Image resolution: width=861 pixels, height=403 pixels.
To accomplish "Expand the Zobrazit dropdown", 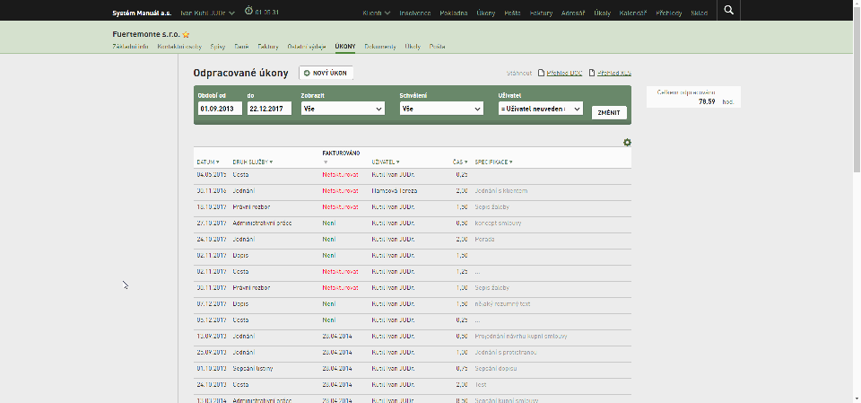I will pos(343,109).
